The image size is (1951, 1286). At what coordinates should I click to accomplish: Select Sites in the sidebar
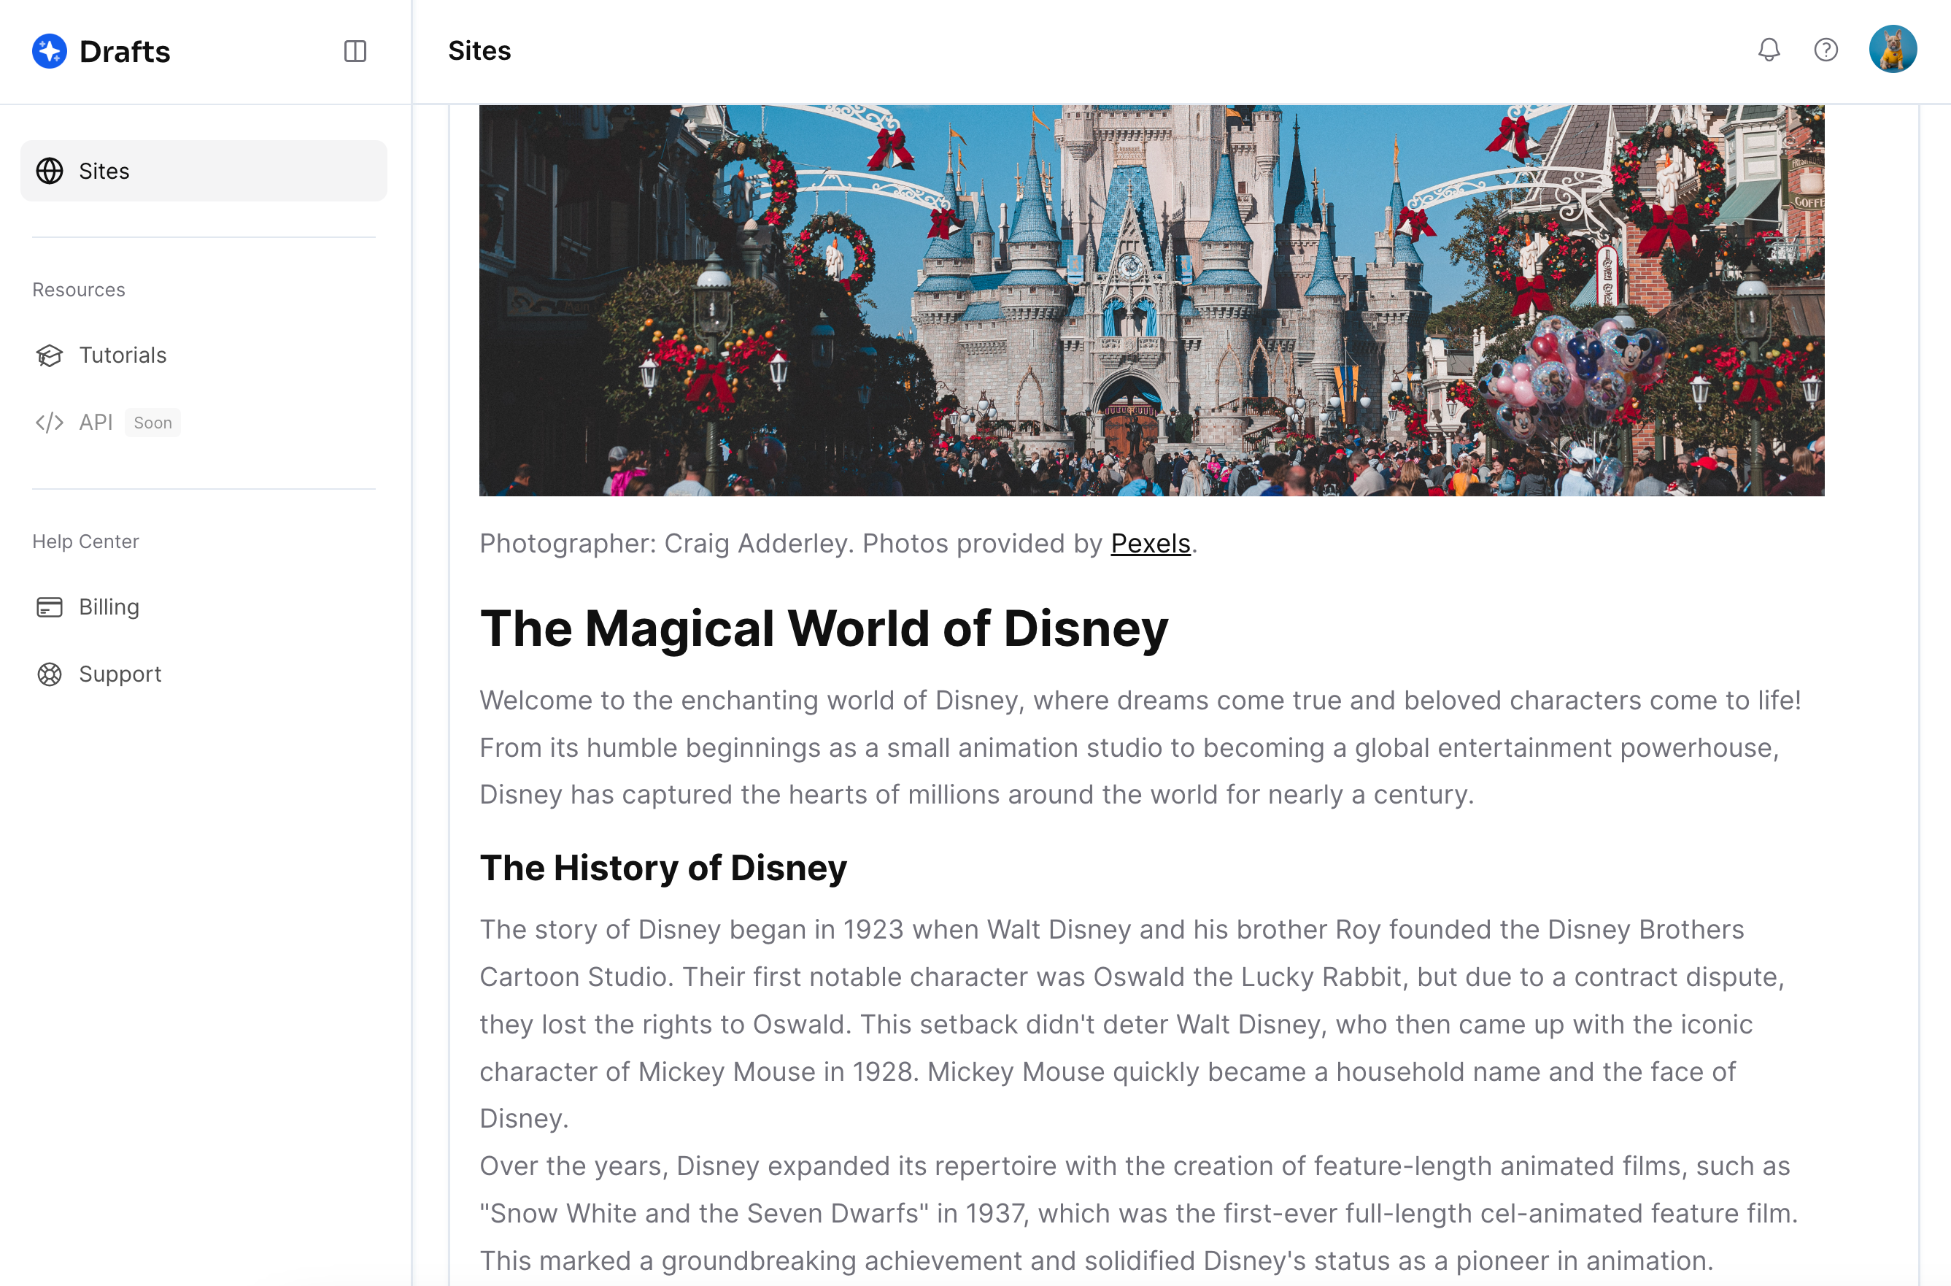pos(204,171)
